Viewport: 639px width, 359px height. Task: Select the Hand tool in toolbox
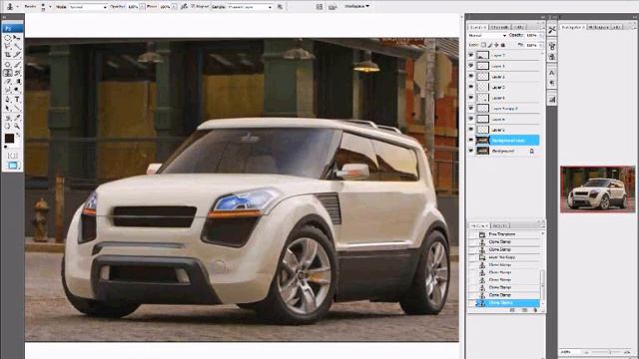(7, 126)
